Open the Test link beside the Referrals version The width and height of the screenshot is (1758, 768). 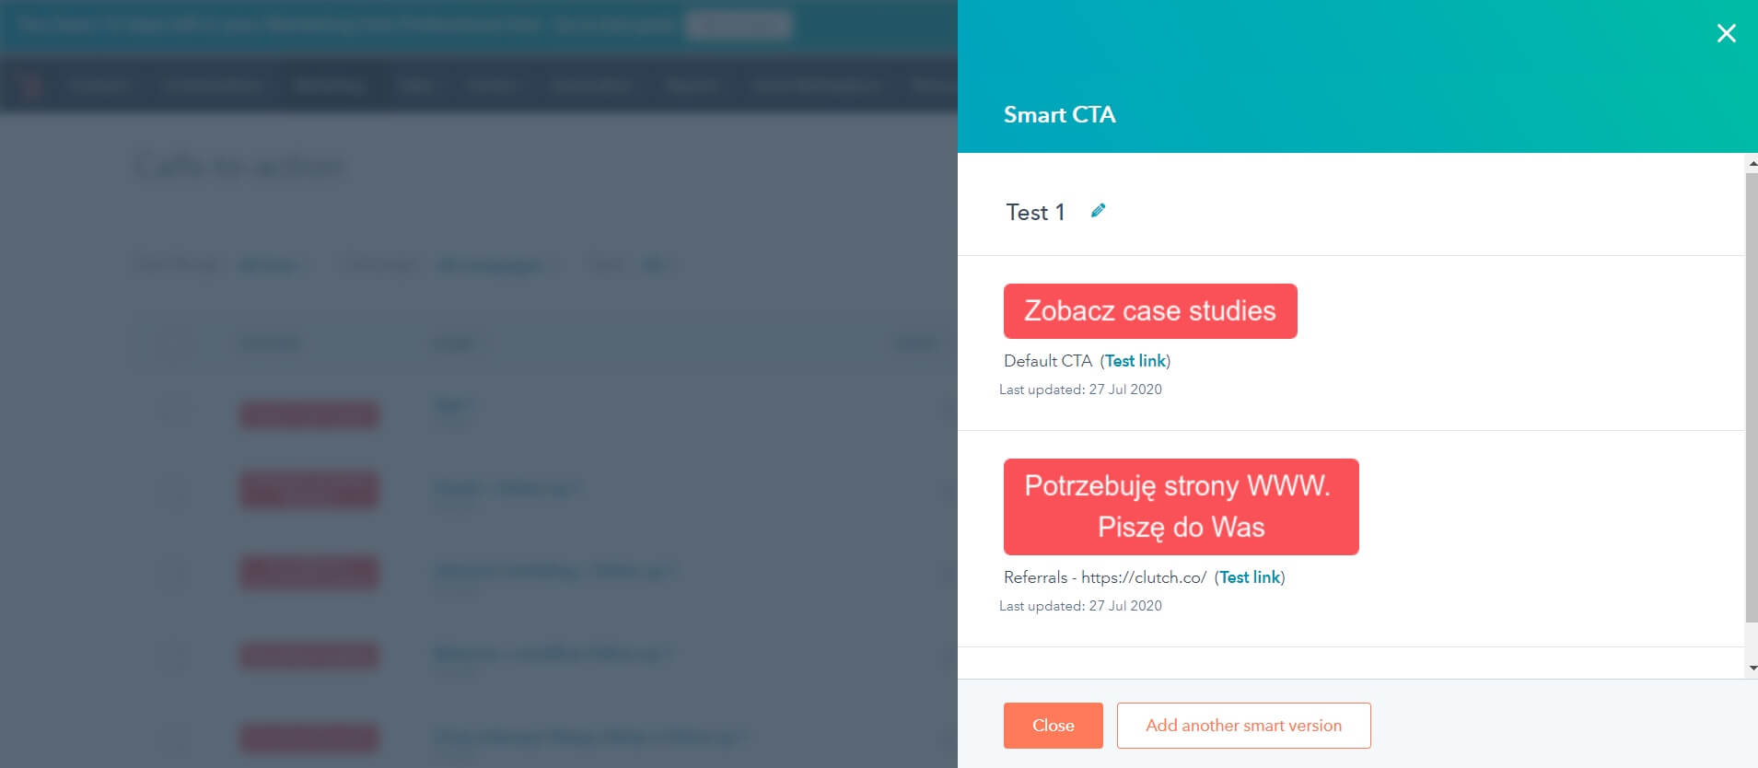tap(1251, 576)
